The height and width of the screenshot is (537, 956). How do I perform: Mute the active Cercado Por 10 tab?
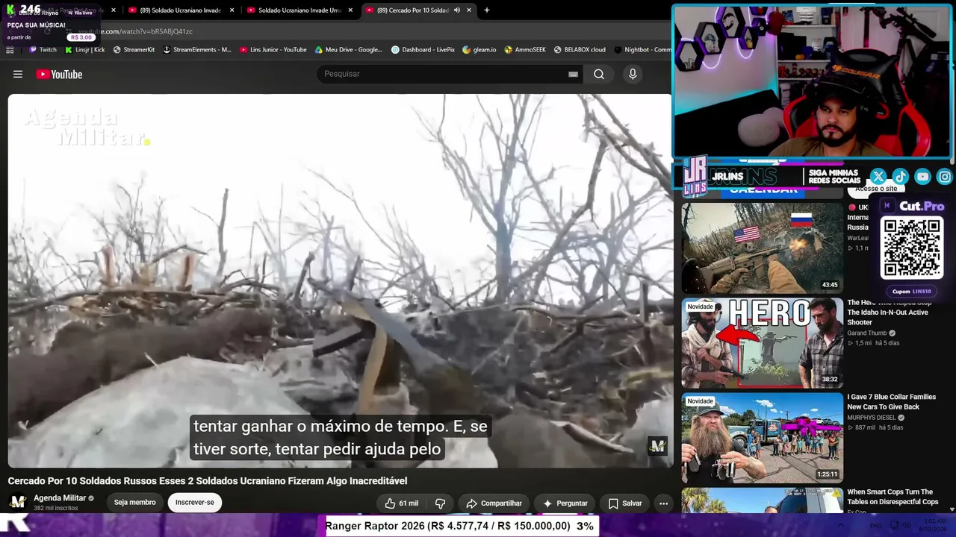pyautogui.click(x=456, y=10)
